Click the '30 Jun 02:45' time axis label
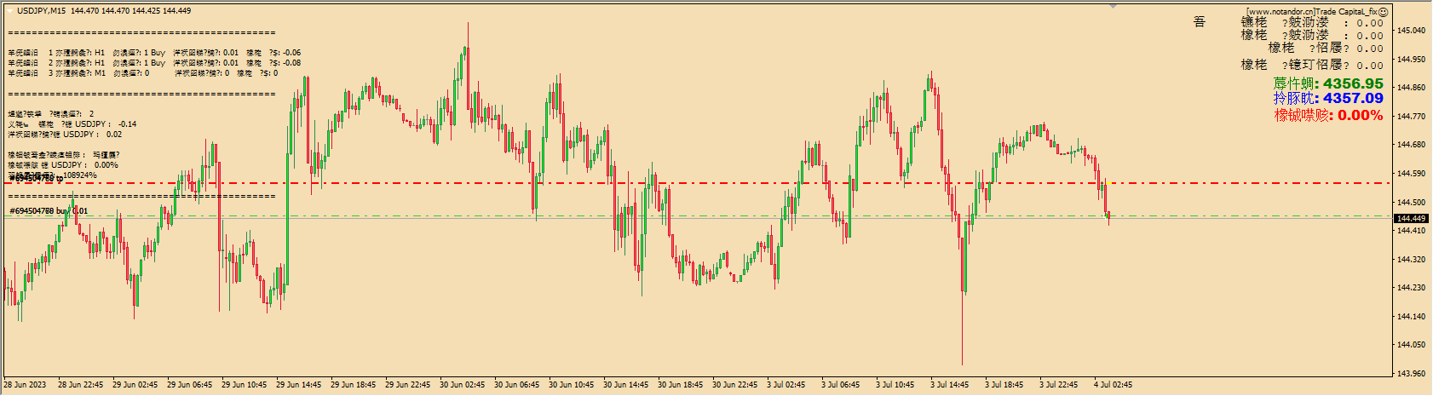Screen dimensions: 1433x396 click(x=463, y=385)
